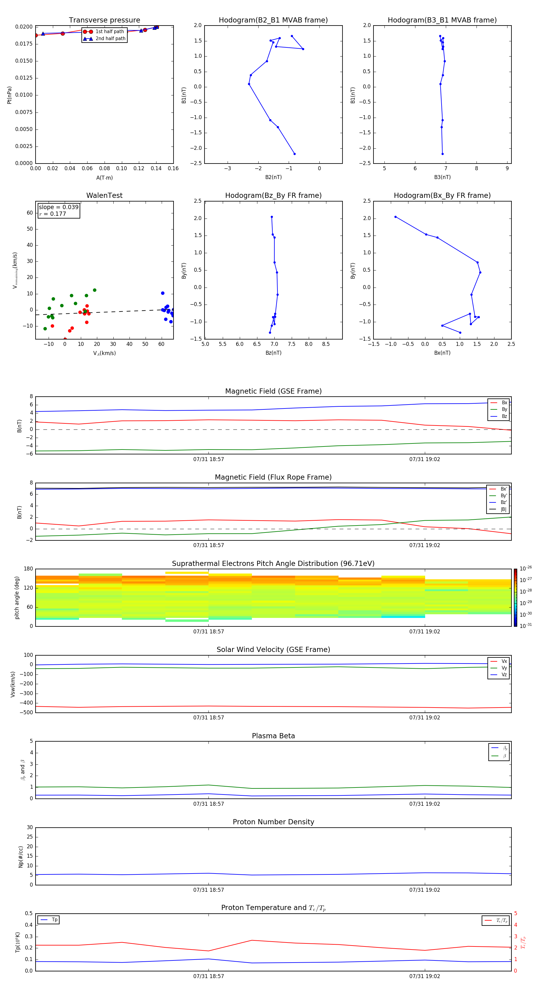Viewport: 547px width, 1003px height.
Task: Click the "Vremaining(km/s)" y-axis label
Action: 15,270
